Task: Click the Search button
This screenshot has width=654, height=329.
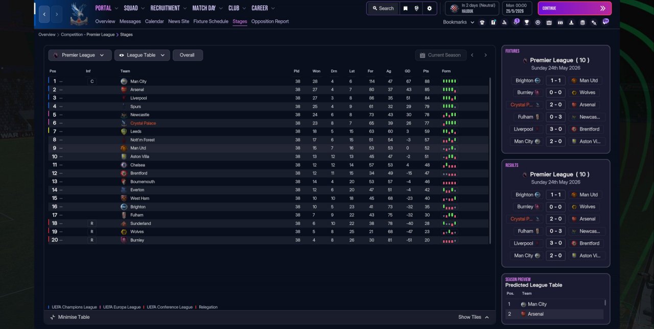Action: click(x=383, y=8)
